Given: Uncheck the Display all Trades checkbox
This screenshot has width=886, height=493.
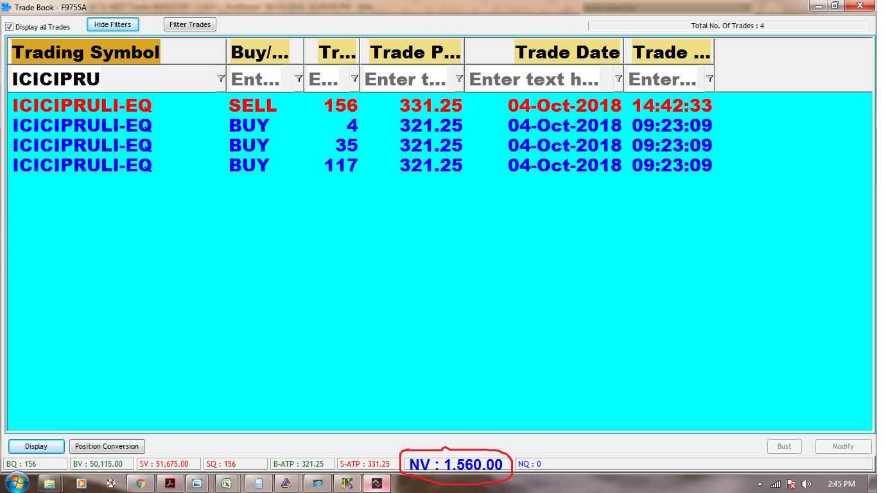Looking at the screenshot, I should click(10, 27).
